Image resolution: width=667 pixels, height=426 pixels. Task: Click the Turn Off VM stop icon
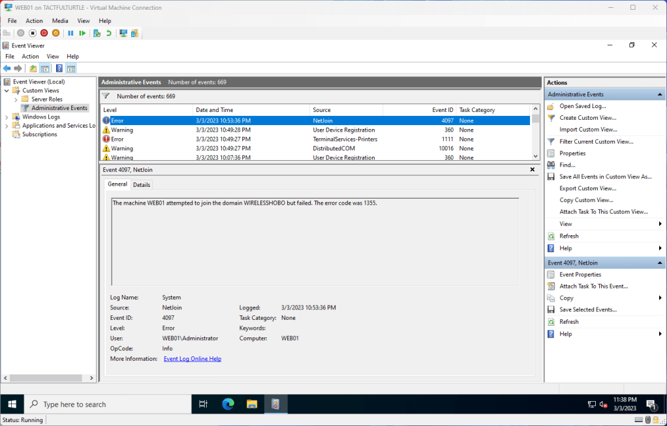click(33, 33)
